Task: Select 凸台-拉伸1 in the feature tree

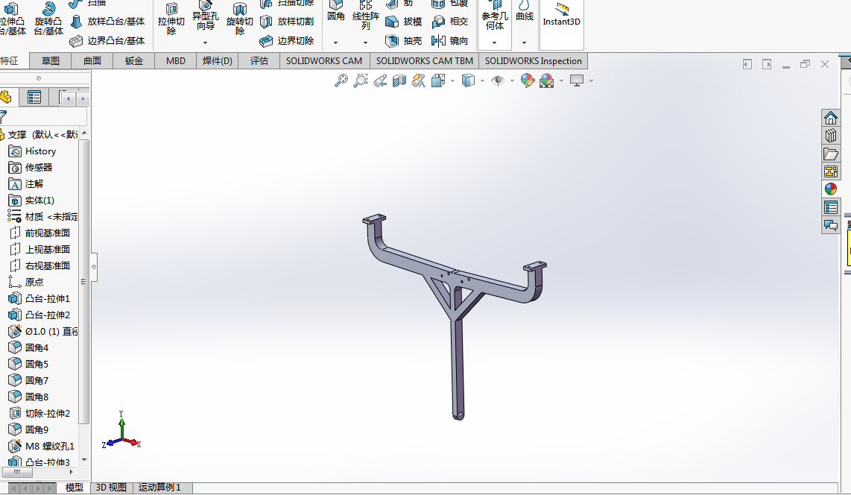Action: [48, 298]
